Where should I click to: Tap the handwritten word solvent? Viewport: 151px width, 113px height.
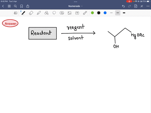[76, 38]
